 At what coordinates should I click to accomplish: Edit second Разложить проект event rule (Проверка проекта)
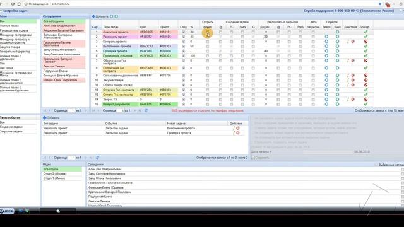[x=234, y=133]
